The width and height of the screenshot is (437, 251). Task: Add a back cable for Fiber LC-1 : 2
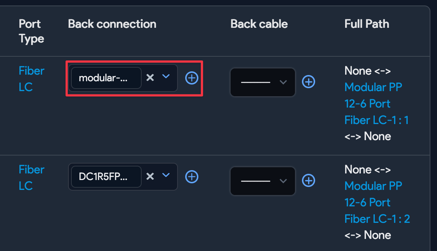click(x=309, y=180)
